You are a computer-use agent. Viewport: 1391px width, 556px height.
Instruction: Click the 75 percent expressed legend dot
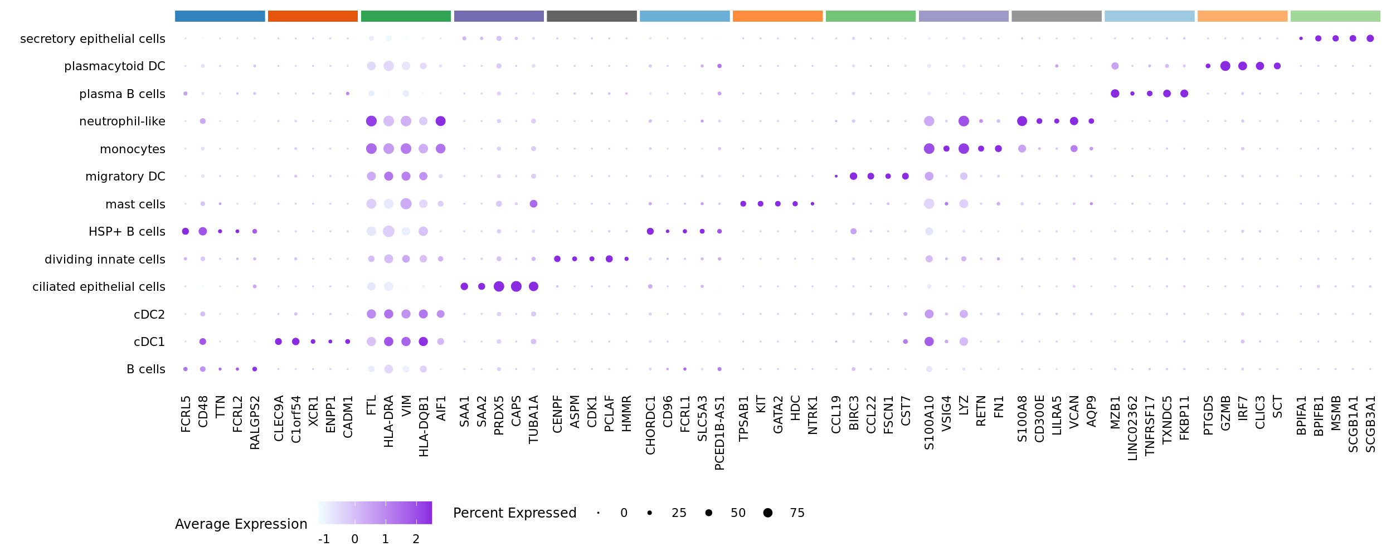(x=768, y=513)
